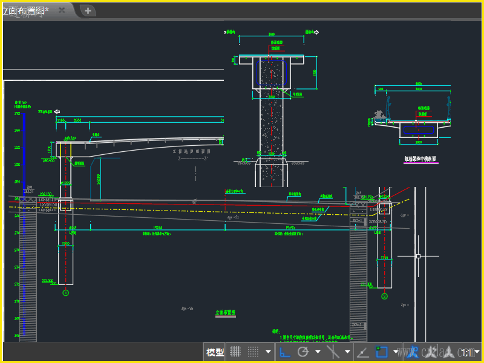Click the 2D object snap icon
The height and width of the screenshot is (363, 484).
pos(381,352)
